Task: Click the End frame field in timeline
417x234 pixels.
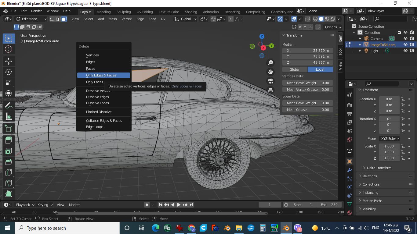Action: tap(329, 205)
